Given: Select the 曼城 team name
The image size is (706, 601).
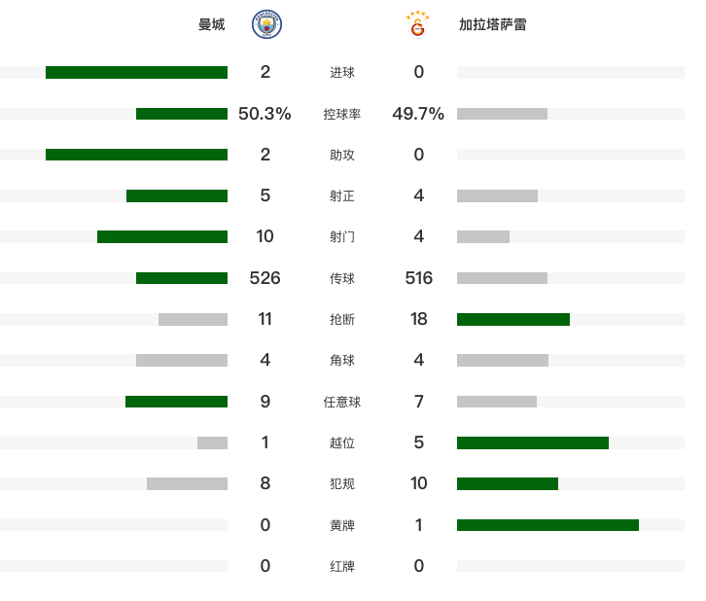Looking at the screenshot, I should coord(212,24).
